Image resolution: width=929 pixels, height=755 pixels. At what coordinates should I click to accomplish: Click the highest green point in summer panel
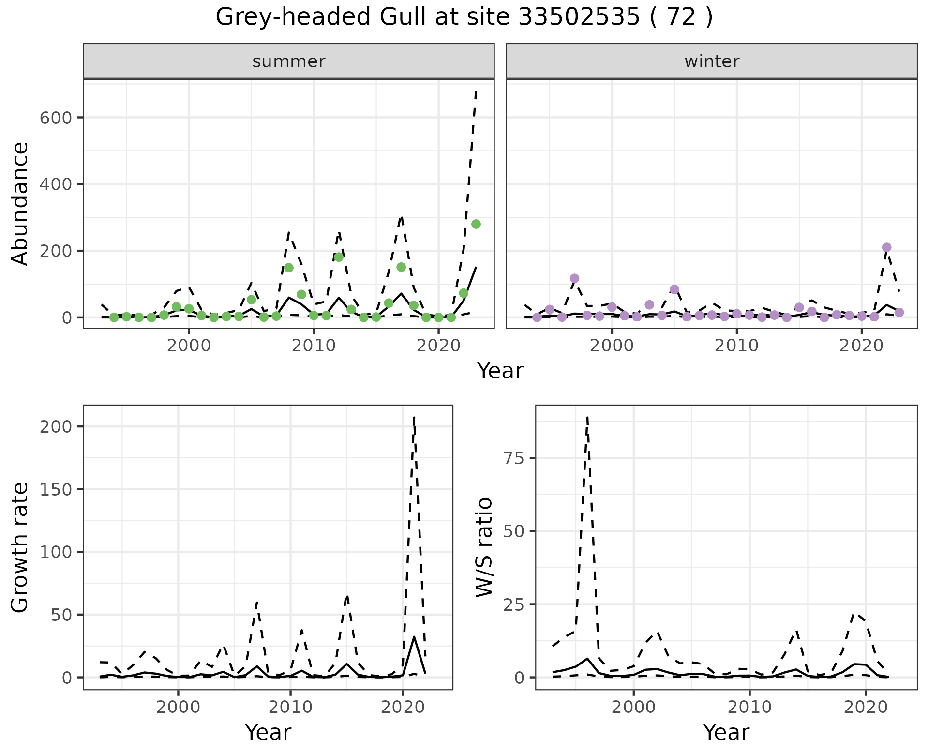476,224
